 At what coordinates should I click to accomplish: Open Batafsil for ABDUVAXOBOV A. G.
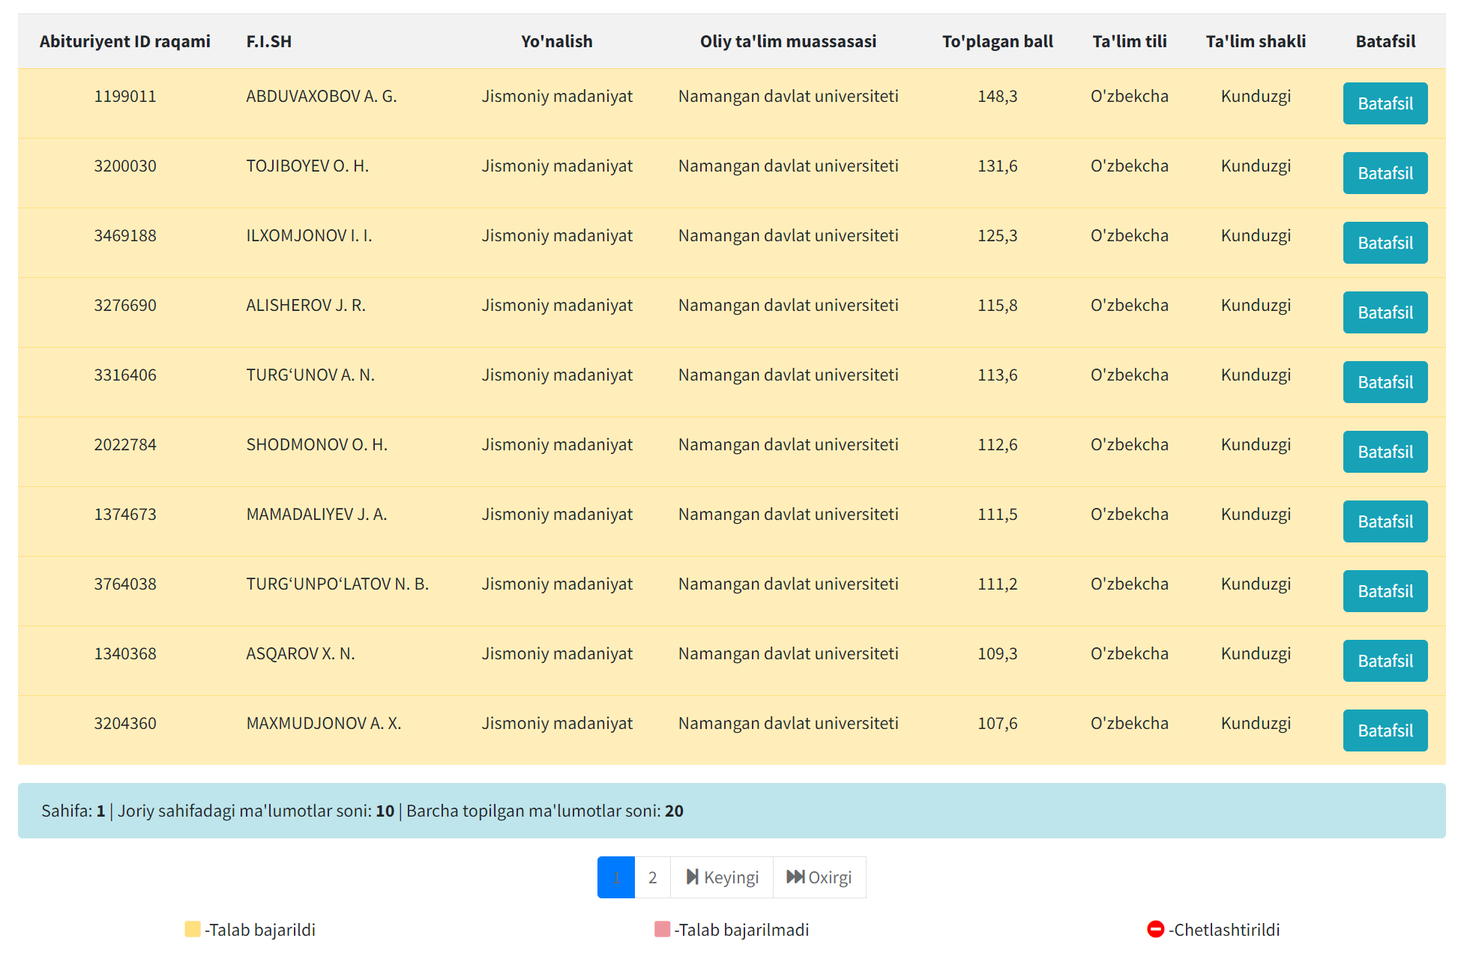pos(1385,103)
